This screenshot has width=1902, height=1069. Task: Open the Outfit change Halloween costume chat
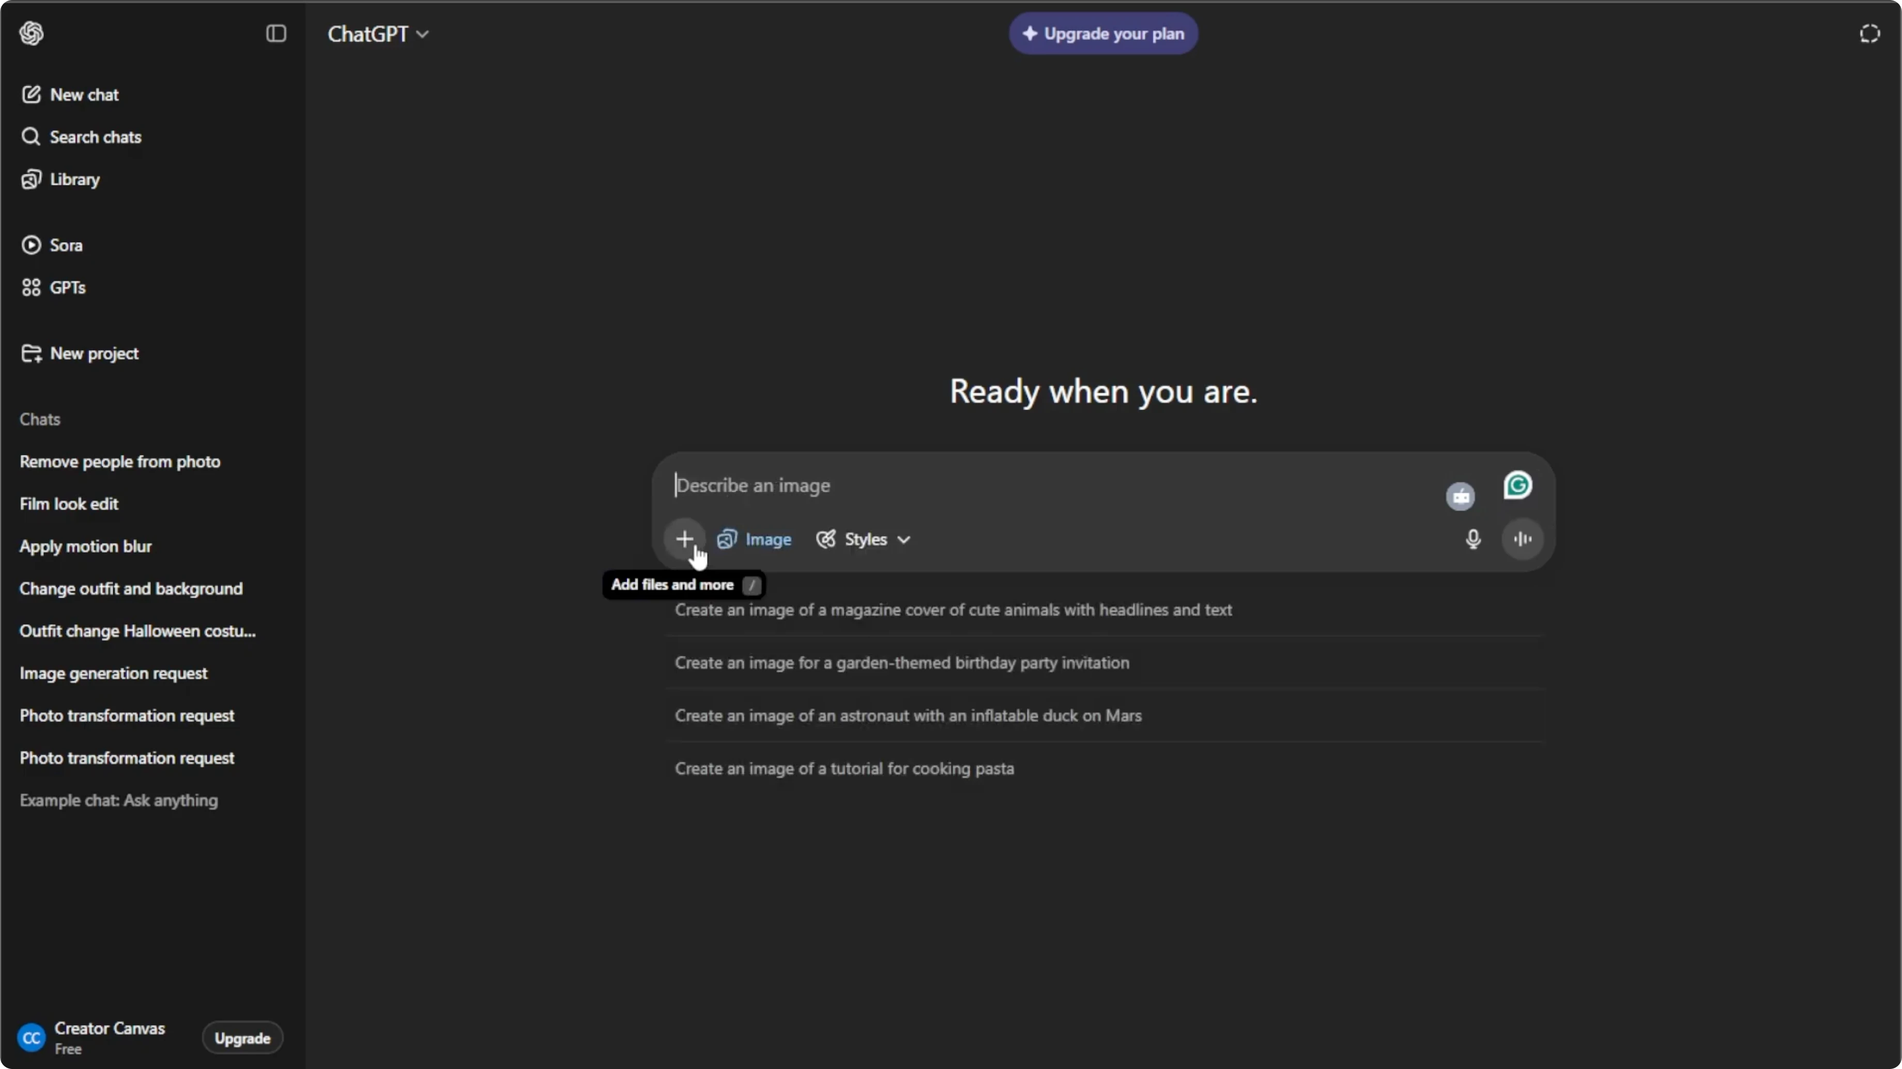click(137, 632)
